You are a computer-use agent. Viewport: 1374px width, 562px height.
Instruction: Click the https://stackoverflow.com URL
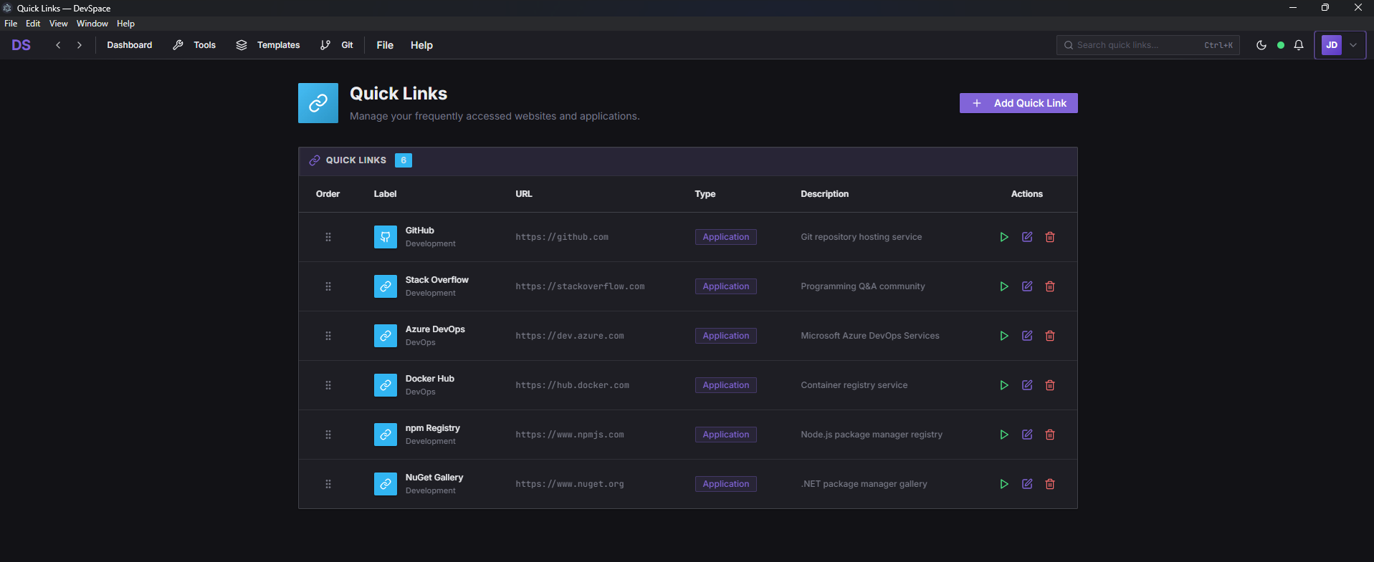(x=580, y=286)
